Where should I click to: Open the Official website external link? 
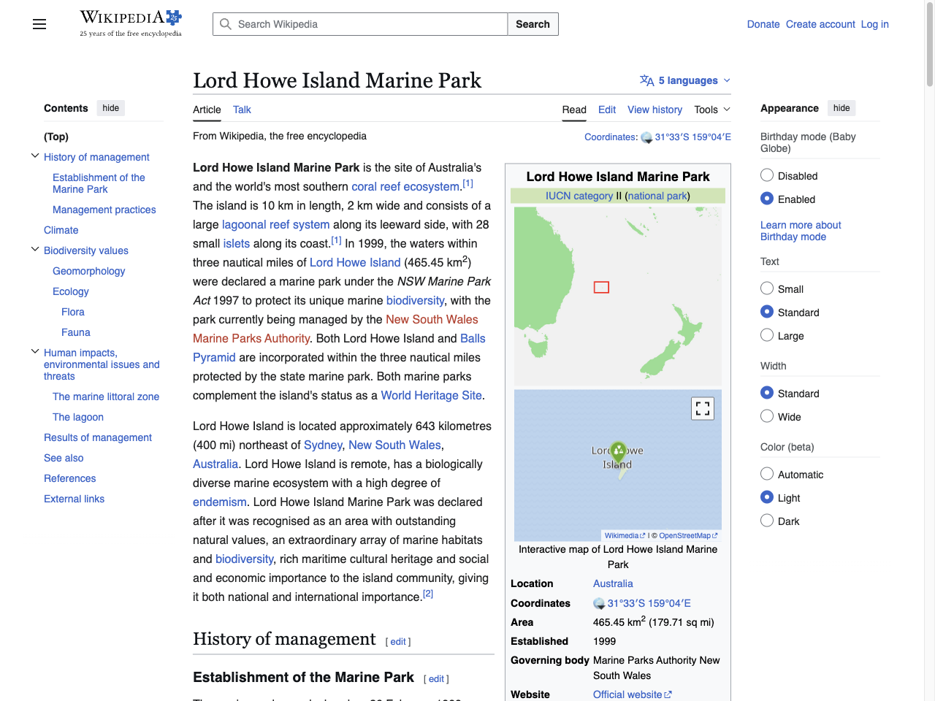point(627,694)
